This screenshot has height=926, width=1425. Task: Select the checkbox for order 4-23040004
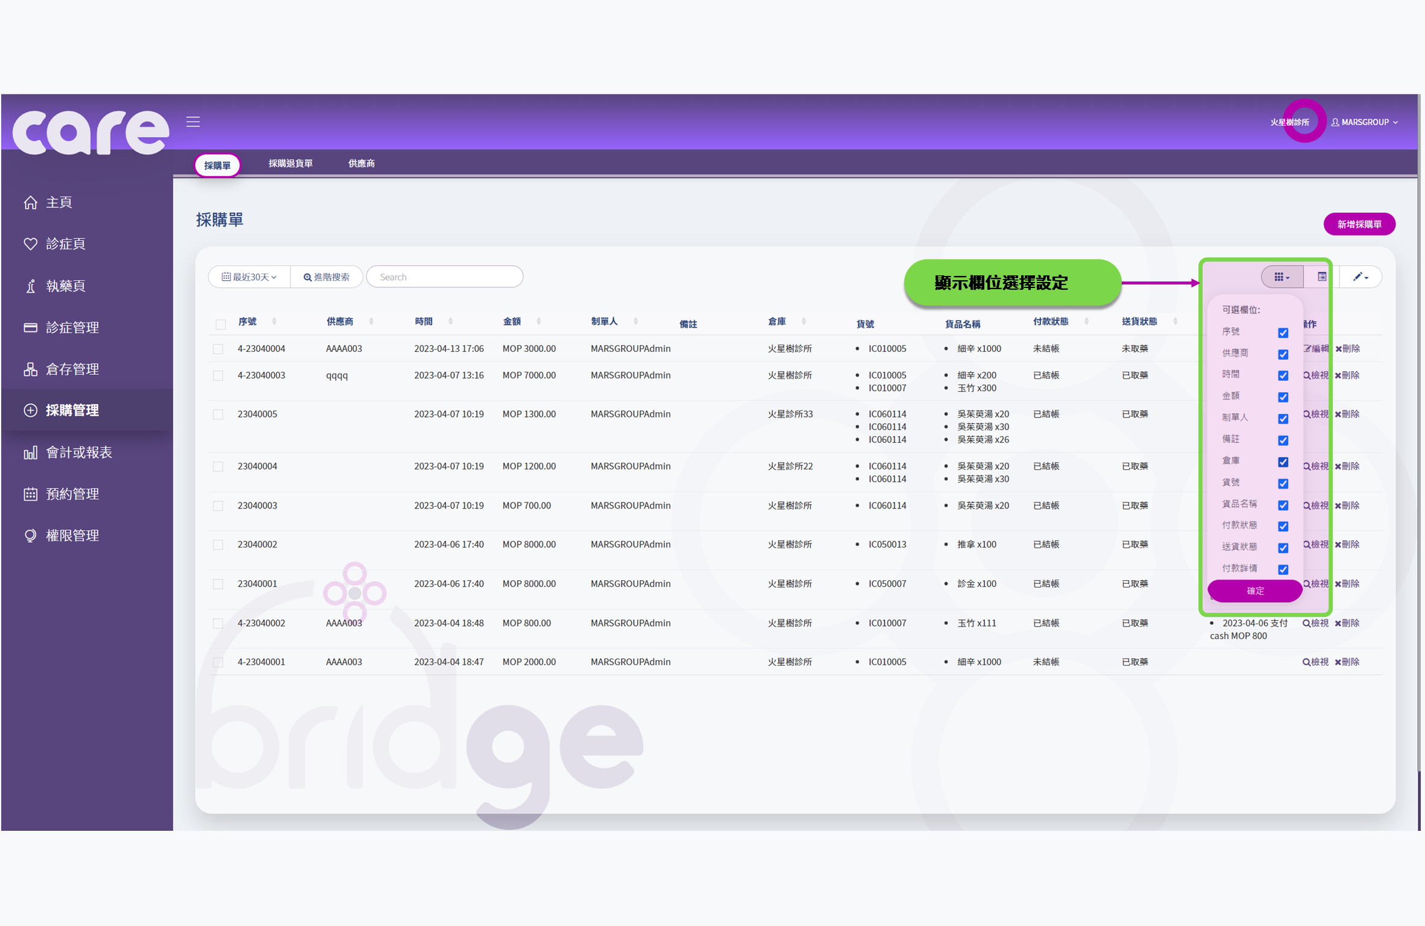pyautogui.click(x=218, y=348)
